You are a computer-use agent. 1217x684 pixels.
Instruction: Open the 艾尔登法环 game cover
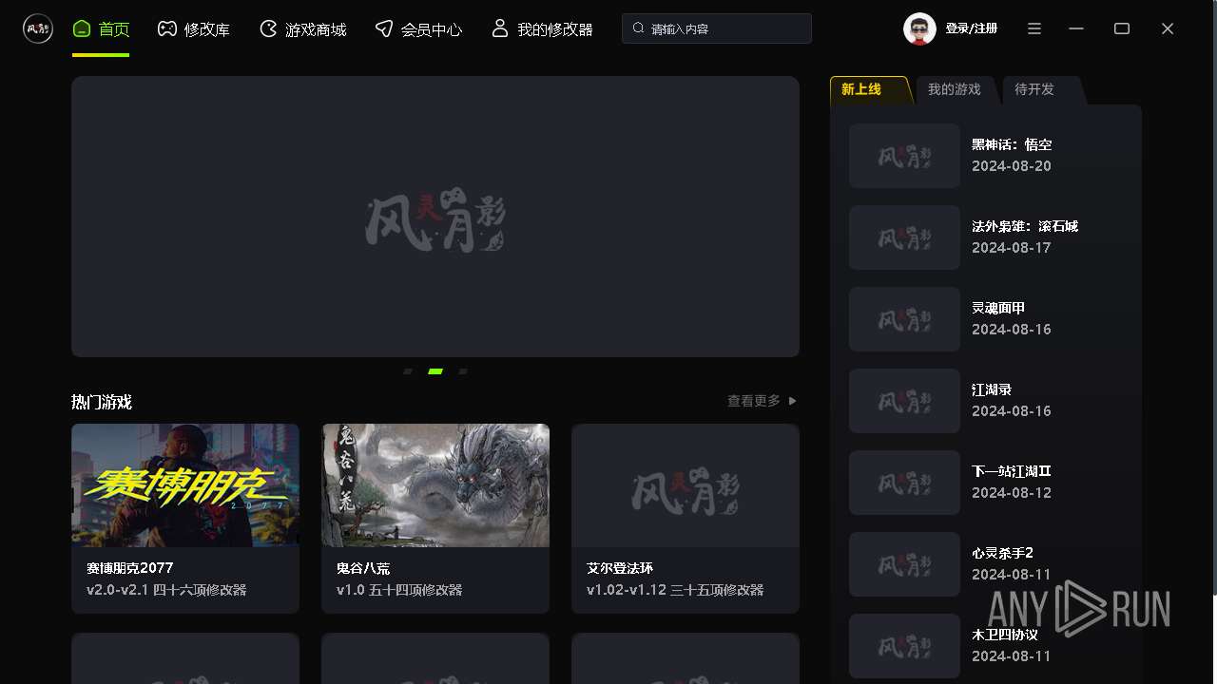tap(686, 485)
